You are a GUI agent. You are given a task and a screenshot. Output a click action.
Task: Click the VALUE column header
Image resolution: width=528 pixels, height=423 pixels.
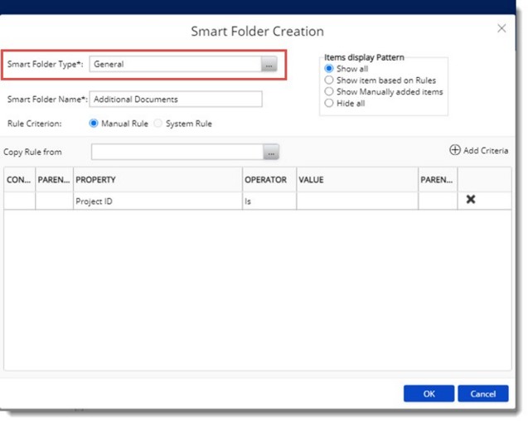pyautogui.click(x=357, y=180)
